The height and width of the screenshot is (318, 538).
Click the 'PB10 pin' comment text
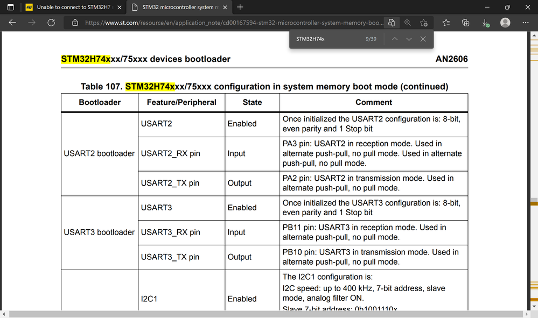tap(371, 257)
